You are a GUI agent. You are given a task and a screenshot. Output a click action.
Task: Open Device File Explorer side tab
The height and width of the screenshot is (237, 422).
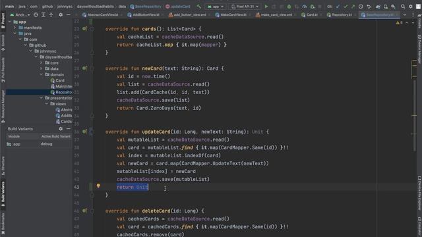click(x=419, y=193)
